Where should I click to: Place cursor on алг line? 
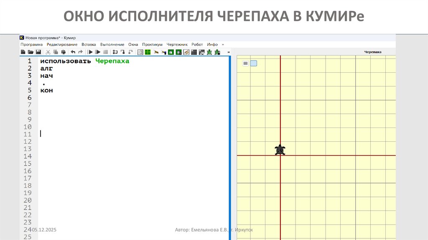[x=46, y=68]
